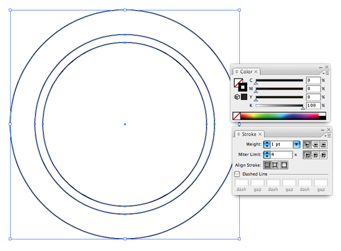Click the web-safe dark color swatch
This screenshot has width=341, height=251.
click(x=244, y=97)
